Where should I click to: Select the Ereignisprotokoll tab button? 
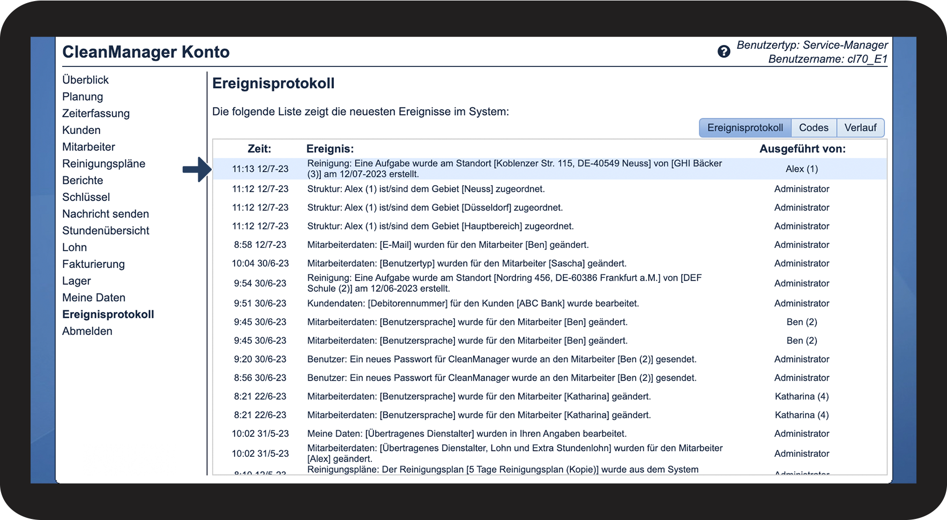coord(745,128)
